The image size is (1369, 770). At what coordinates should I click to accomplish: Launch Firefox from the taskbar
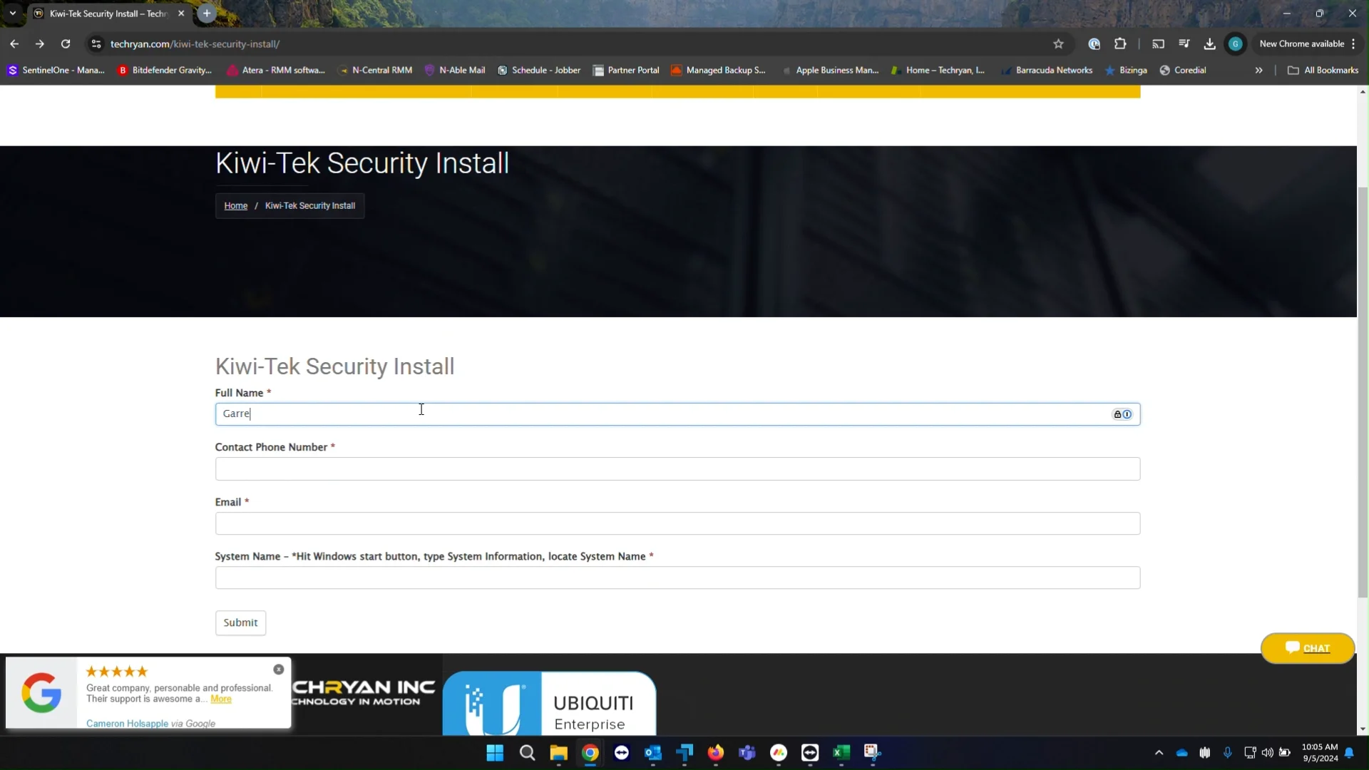point(717,753)
